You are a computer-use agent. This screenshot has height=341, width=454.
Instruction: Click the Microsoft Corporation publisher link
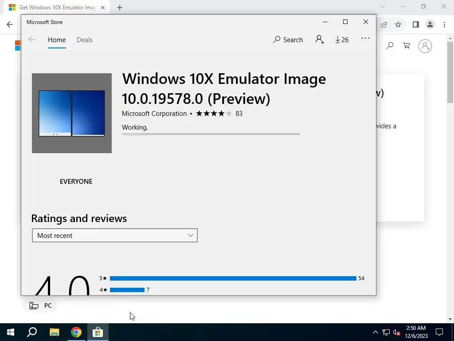154,113
